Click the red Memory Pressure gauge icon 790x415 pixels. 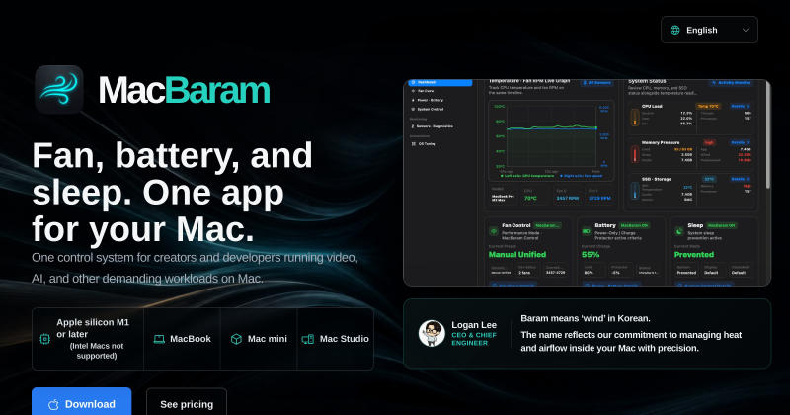coord(634,154)
